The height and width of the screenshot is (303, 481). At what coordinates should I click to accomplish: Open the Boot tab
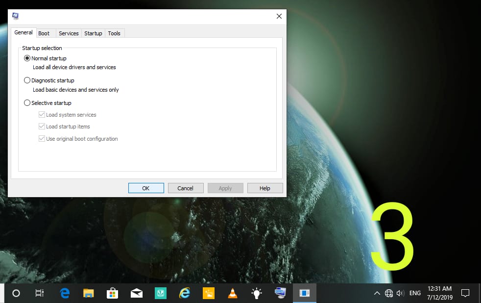44,33
